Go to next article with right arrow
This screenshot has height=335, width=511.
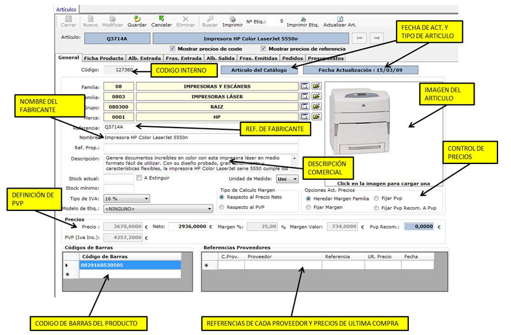[378, 38]
